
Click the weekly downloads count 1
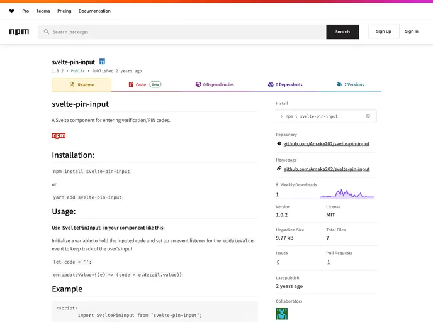coord(278,194)
